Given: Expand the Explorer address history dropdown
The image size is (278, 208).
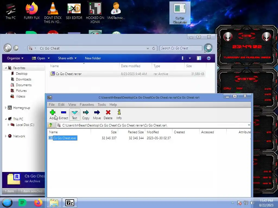Looking at the screenshot, I should click(148, 48).
